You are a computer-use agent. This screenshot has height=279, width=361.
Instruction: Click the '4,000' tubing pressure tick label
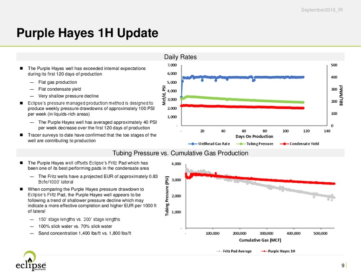point(176,164)
